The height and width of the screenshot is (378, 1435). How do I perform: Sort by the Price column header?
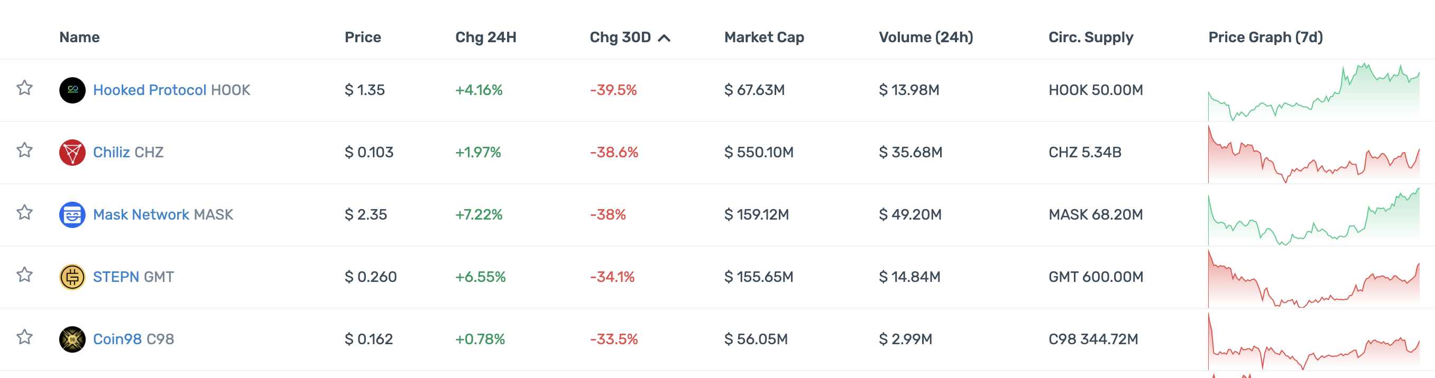coord(363,37)
